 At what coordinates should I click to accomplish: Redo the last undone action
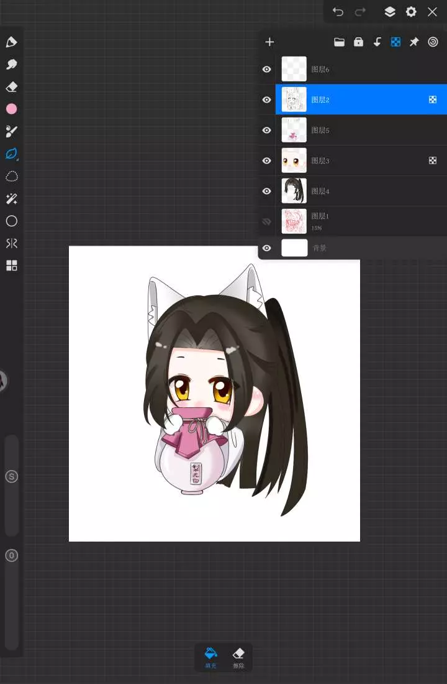pos(360,12)
